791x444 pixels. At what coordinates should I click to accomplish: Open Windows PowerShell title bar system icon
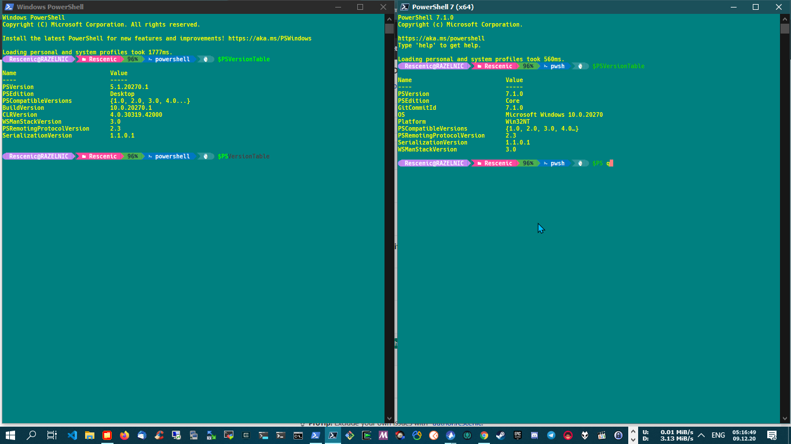tap(9, 7)
